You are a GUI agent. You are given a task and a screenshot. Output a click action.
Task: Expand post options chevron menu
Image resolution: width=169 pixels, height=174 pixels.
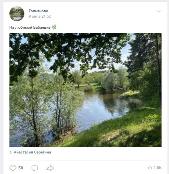[x=159, y=11]
